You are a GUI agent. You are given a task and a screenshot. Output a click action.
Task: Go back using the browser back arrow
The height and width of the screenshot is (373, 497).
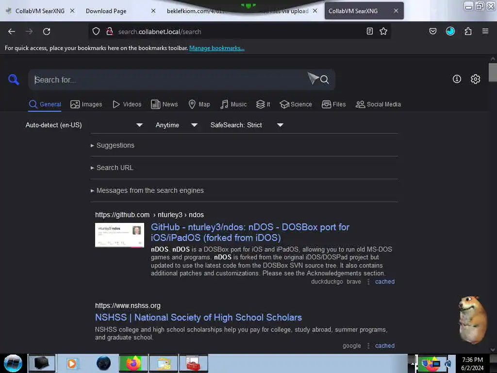click(12, 32)
